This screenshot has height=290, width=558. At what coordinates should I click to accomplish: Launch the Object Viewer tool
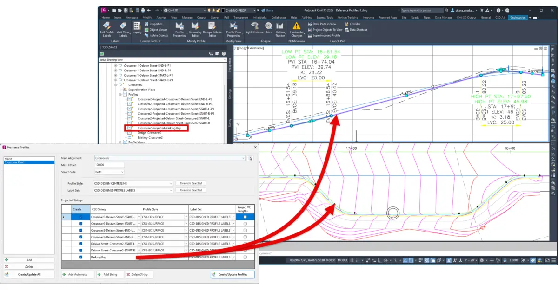click(x=155, y=30)
